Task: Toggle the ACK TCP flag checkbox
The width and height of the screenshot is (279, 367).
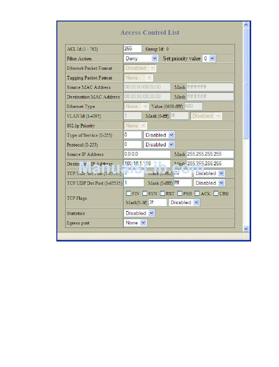Action: click(197, 193)
